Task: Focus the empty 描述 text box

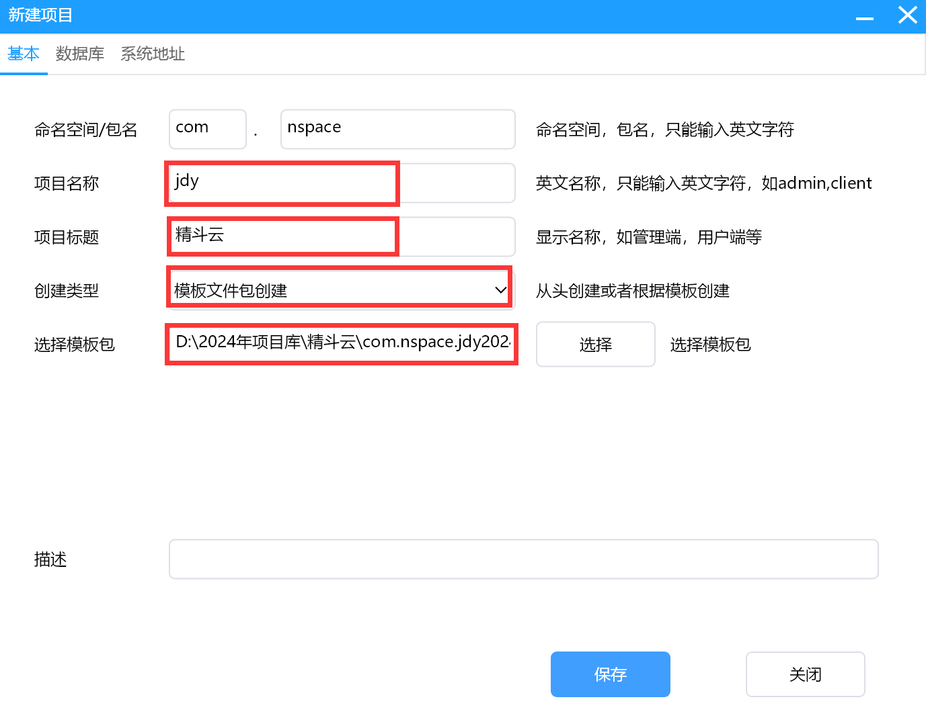Action: click(523, 559)
